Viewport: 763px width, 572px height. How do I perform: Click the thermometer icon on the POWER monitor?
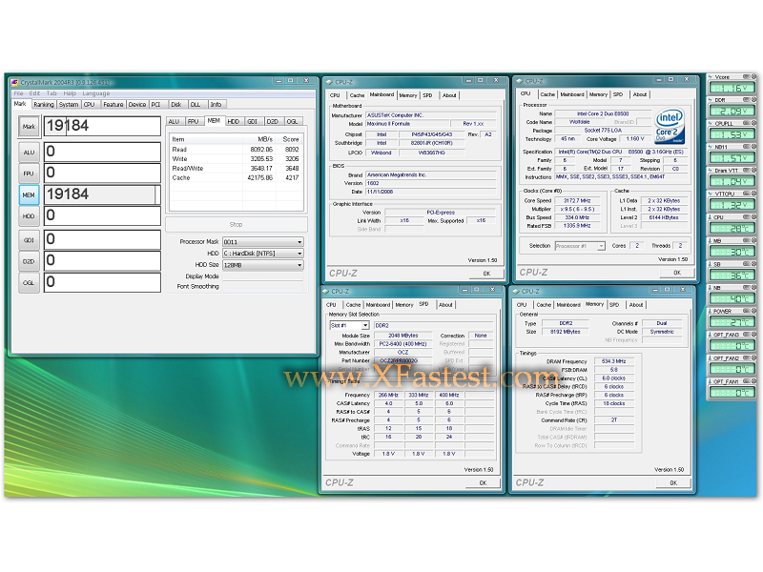pos(711,311)
